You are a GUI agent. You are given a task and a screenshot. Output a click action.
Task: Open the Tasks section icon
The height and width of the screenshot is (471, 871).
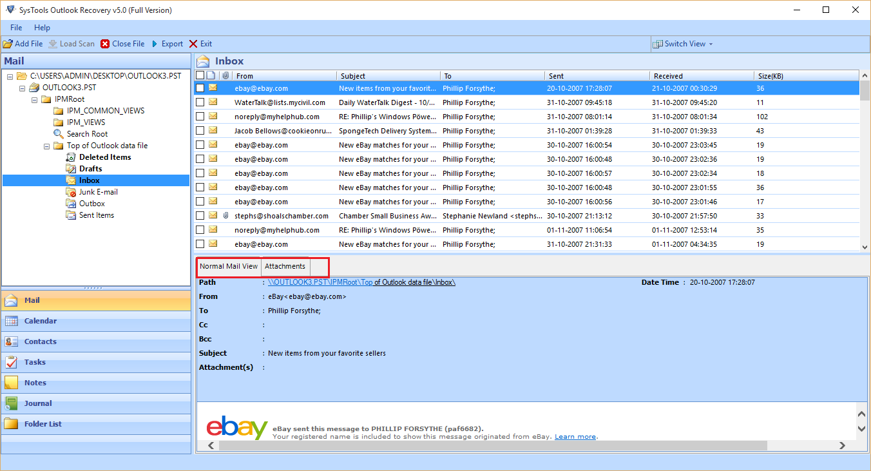tap(11, 362)
